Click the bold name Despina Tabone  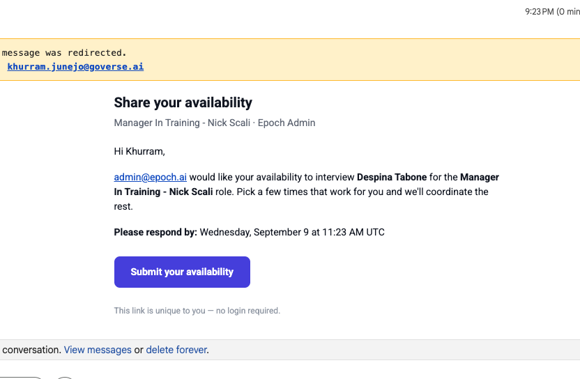[x=392, y=177]
